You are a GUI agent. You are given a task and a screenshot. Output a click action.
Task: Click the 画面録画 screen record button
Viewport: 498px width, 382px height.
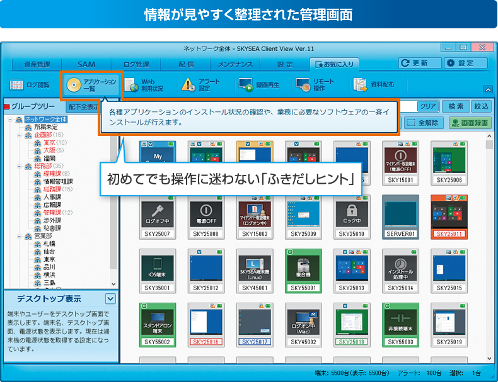(470, 123)
